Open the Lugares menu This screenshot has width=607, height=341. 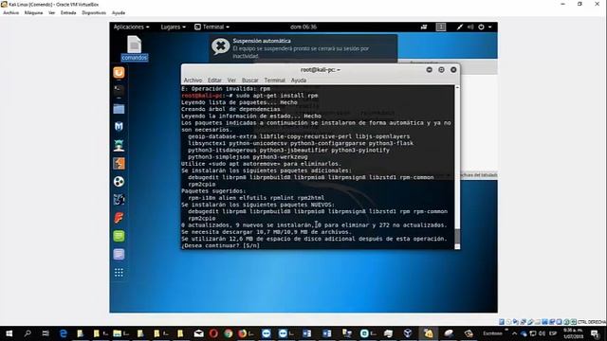(x=173, y=27)
